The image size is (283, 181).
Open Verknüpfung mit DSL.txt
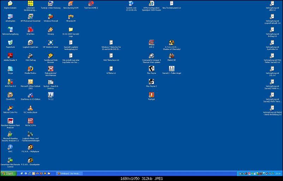(272, 69)
